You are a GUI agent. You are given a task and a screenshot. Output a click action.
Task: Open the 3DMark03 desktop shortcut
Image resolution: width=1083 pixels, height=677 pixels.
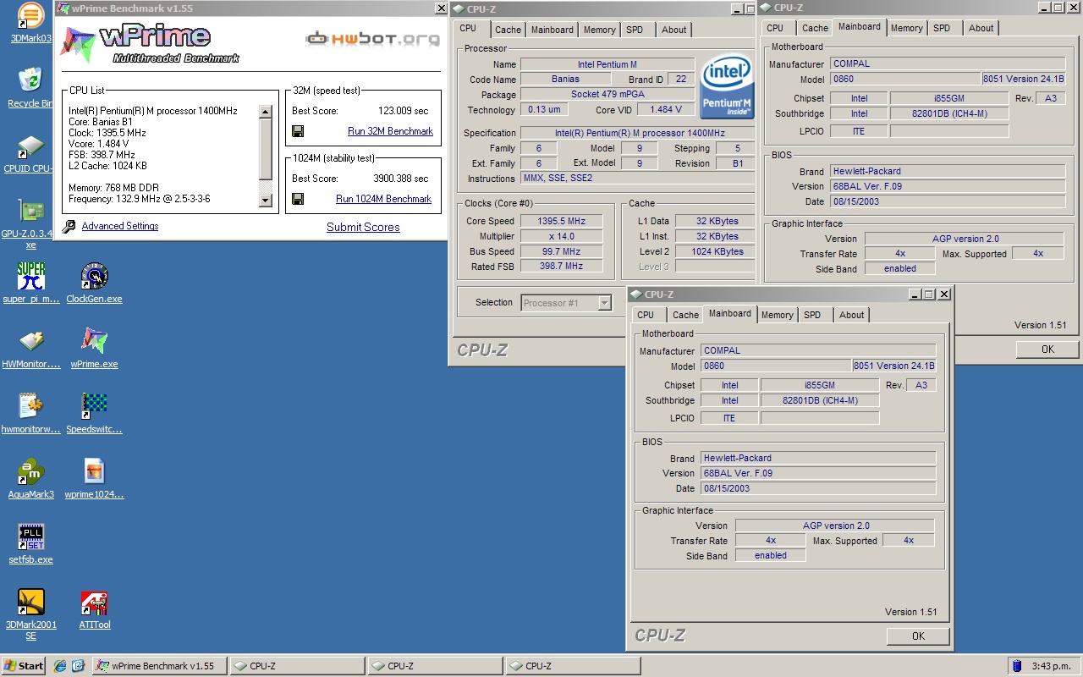tap(30, 21)
